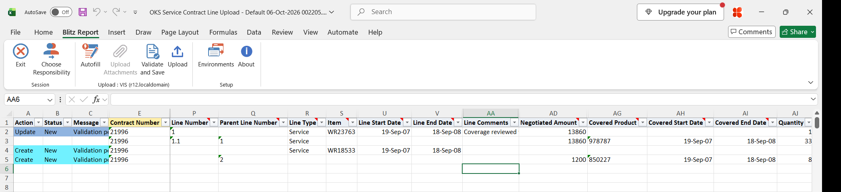
Task: Click the Save floppy disk icon
Action: tap(83, 12)
